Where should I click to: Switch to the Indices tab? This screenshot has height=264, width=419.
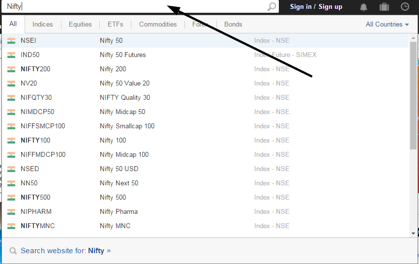point(42,24)
